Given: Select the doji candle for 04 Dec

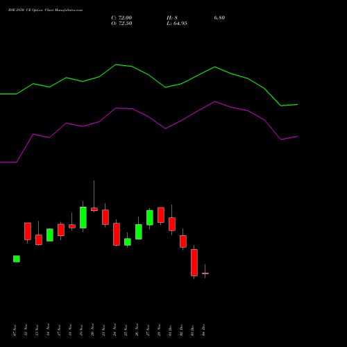Looking at the screenshot, I should click(205, 273).
